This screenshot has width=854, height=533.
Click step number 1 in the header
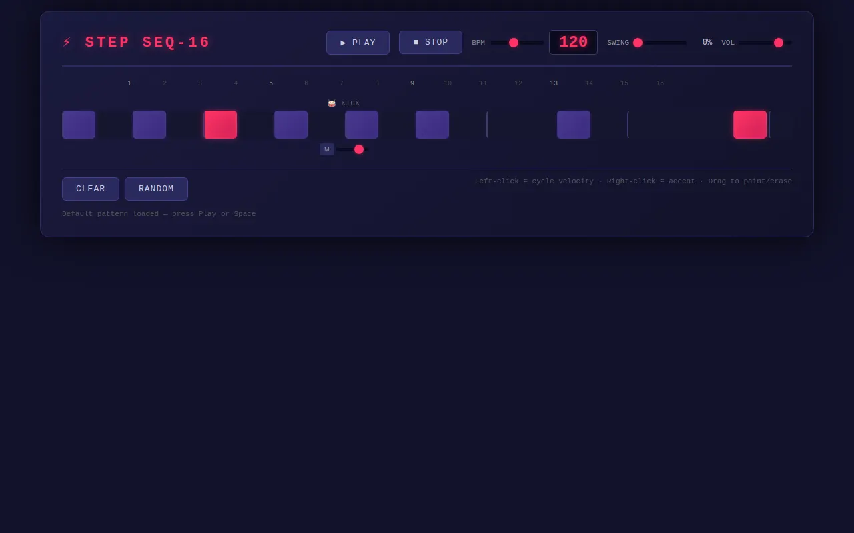coord(129,83)
